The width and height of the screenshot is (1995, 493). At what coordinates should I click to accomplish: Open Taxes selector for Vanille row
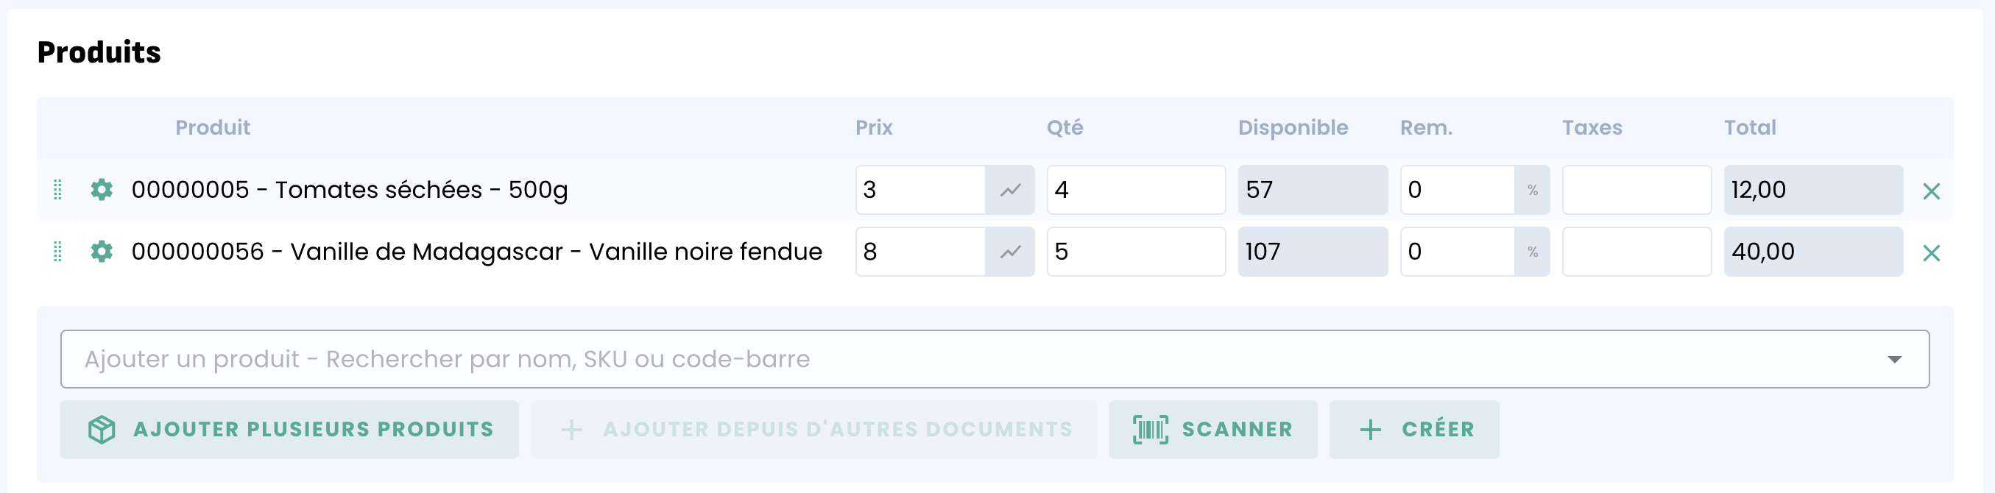coord(1636,252)
